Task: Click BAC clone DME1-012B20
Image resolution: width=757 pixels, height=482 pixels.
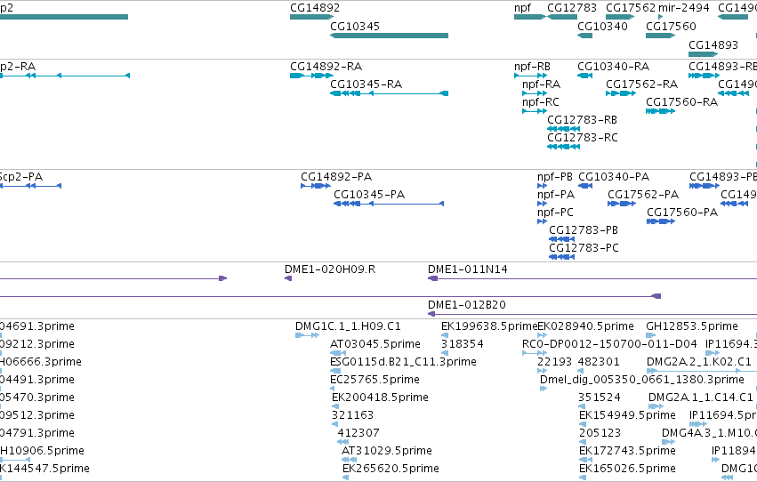Action: tap(592, 314)
